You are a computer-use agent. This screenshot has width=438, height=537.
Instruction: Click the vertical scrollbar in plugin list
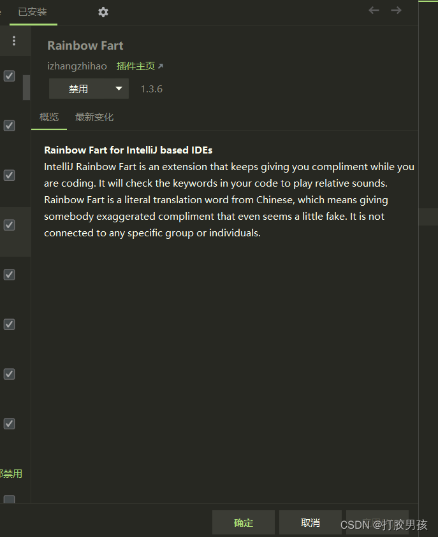pos(26,88)
